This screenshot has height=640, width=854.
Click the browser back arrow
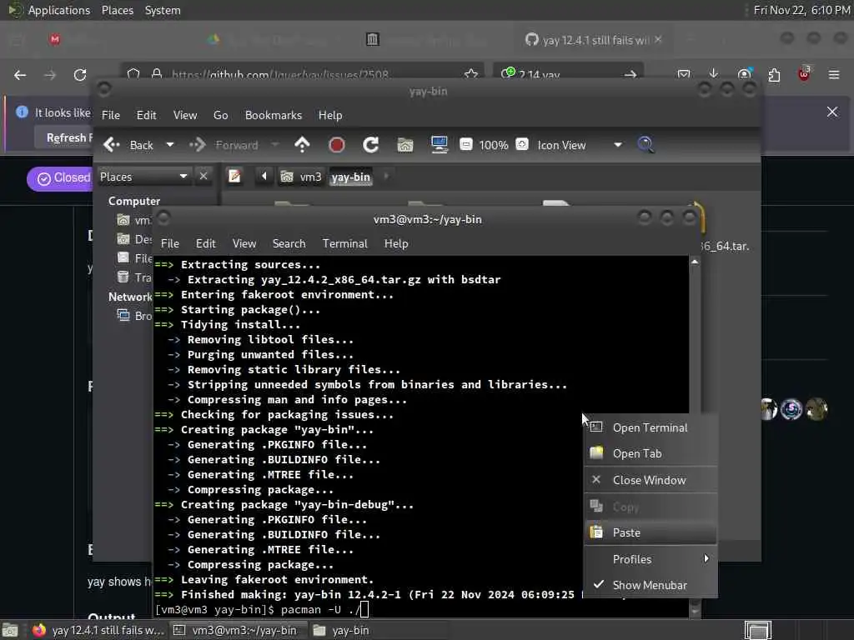click(x=20, y=75)
